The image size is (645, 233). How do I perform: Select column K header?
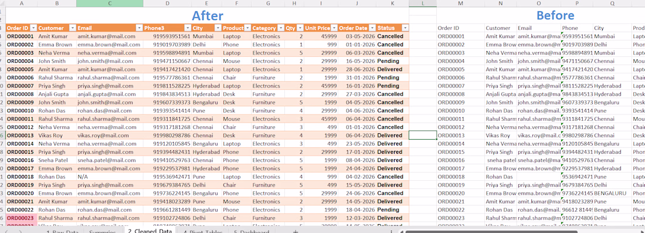tap(392, 4)
